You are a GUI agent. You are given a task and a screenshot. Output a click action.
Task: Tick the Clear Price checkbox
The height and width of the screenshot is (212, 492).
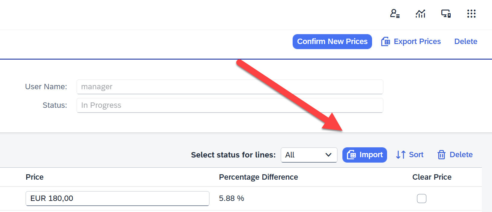click(x=422, y=199)
